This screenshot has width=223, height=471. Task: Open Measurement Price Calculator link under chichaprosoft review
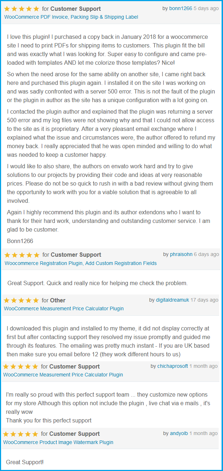63,375
